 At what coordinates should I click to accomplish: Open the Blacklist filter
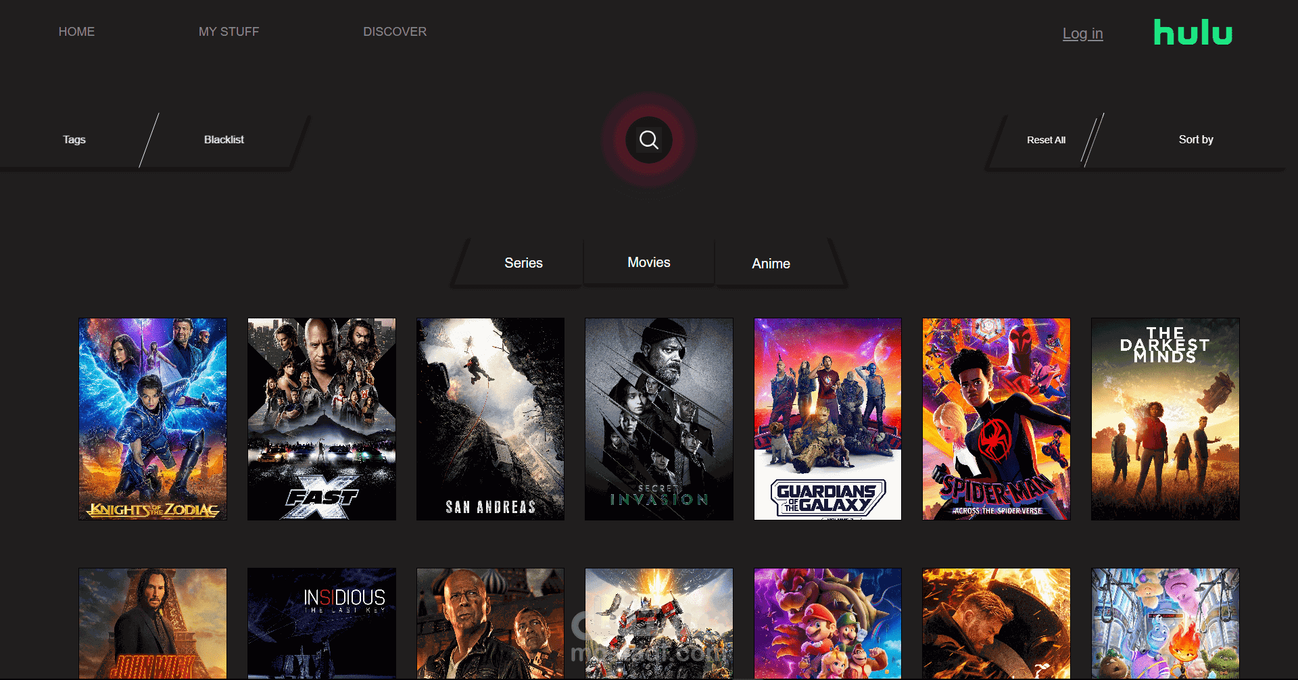224,139
